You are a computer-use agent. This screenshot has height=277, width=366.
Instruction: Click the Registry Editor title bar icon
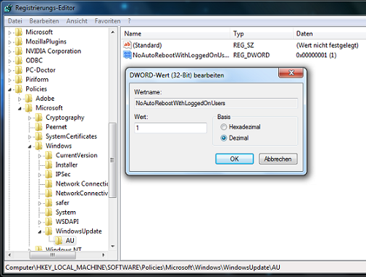(8, 8)
